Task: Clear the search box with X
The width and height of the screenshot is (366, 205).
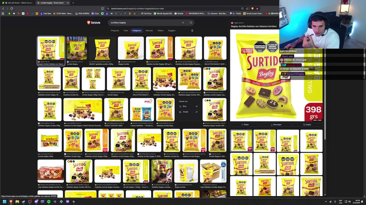Action: 183,22
